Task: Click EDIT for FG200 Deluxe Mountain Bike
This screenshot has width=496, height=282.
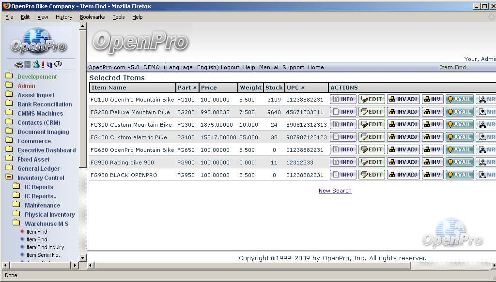Action: point(372,112)
